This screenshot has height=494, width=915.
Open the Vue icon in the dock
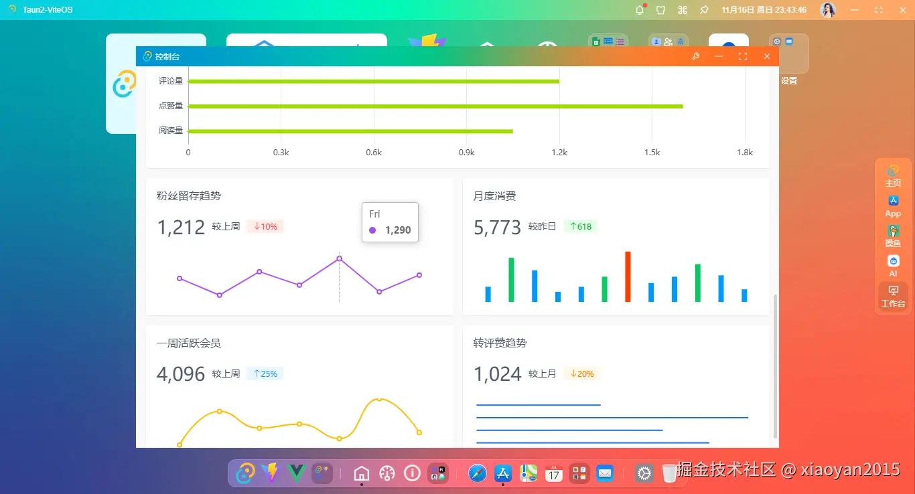coord(296,474)
